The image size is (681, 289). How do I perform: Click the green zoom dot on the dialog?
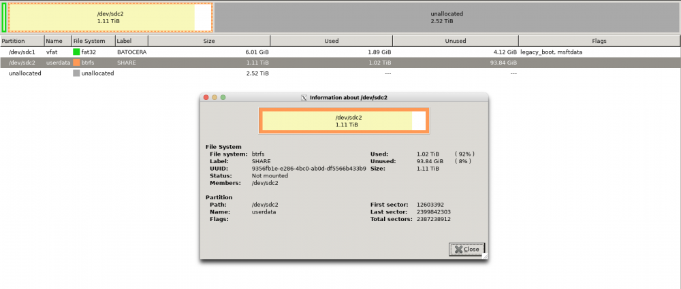[x=223, y=97]
